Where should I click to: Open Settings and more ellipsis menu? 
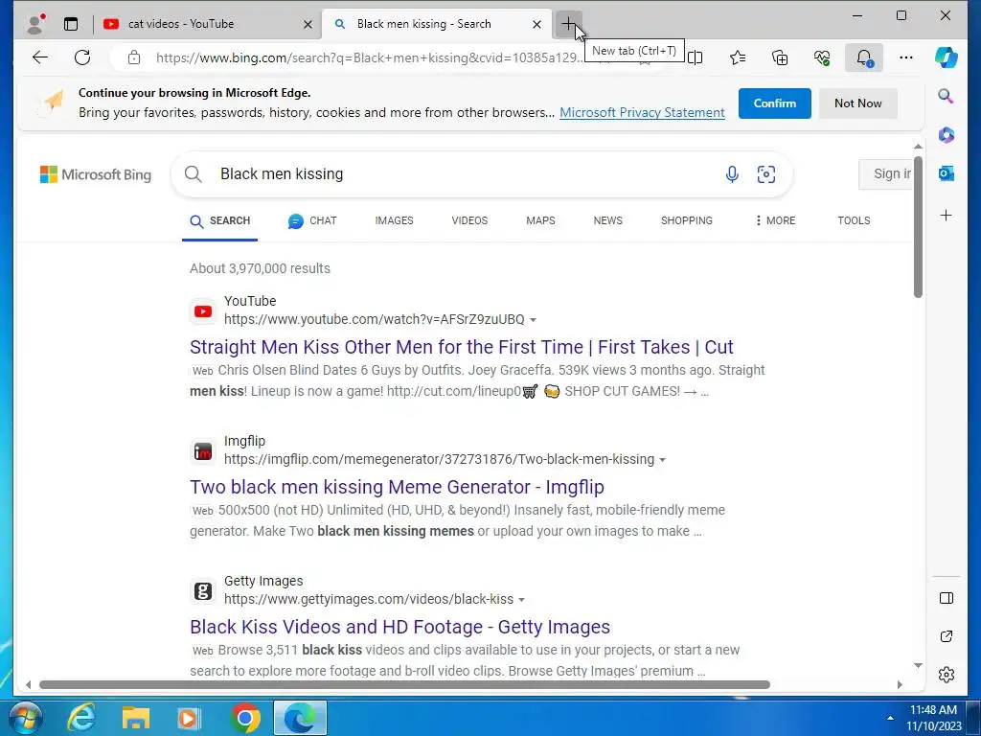tap(906, 57)
